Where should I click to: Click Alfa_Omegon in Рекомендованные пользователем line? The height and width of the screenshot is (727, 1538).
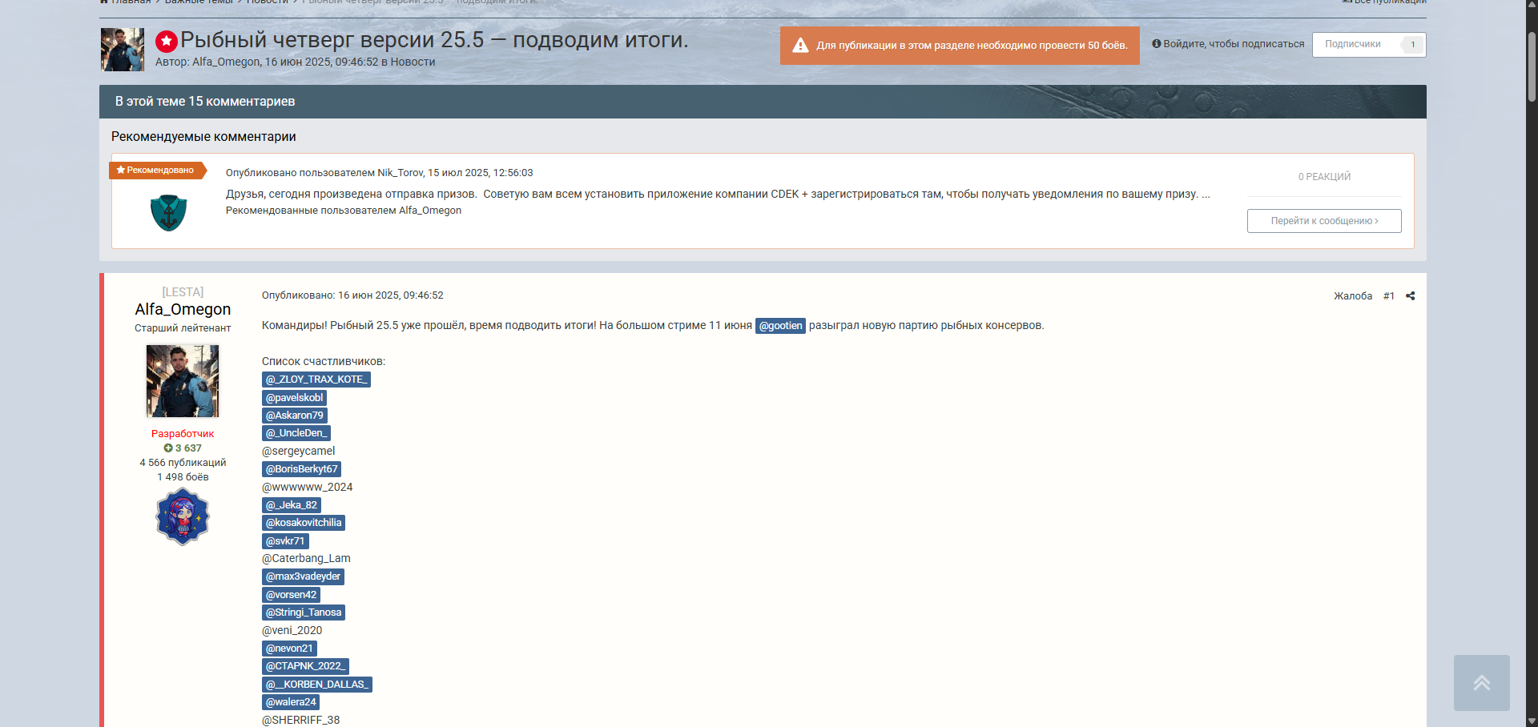pyautogui.click(x=430, y=211)
